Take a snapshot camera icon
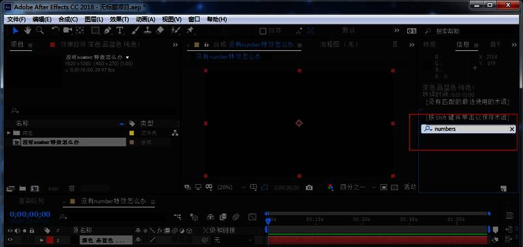The width and height of the screenshot is (523, 247). pos(309,188)
